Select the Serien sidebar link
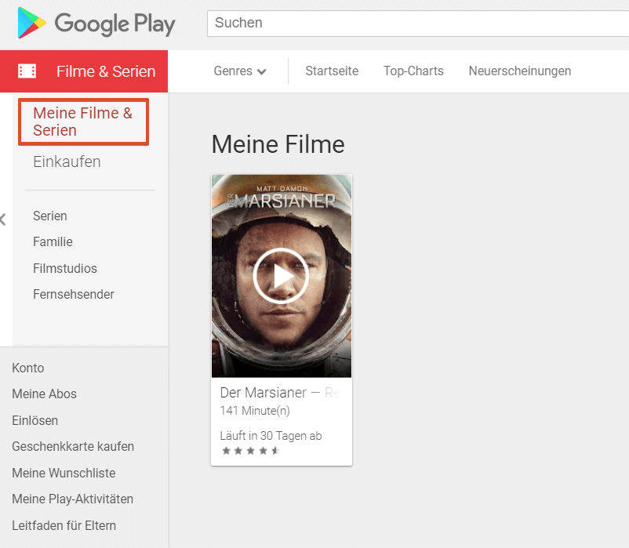The width and height of the screenshot is (629, 548). (49, 216)
